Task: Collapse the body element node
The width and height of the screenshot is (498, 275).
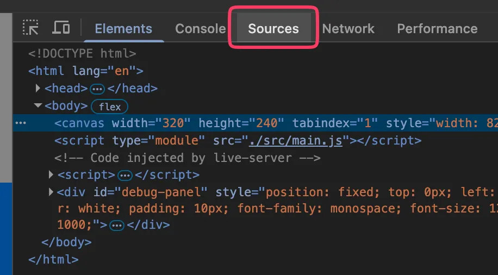Action: (38, 106)
